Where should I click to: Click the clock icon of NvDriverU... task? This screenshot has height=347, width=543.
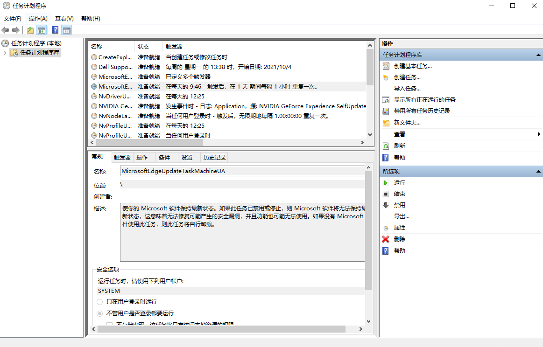[94, 96]
